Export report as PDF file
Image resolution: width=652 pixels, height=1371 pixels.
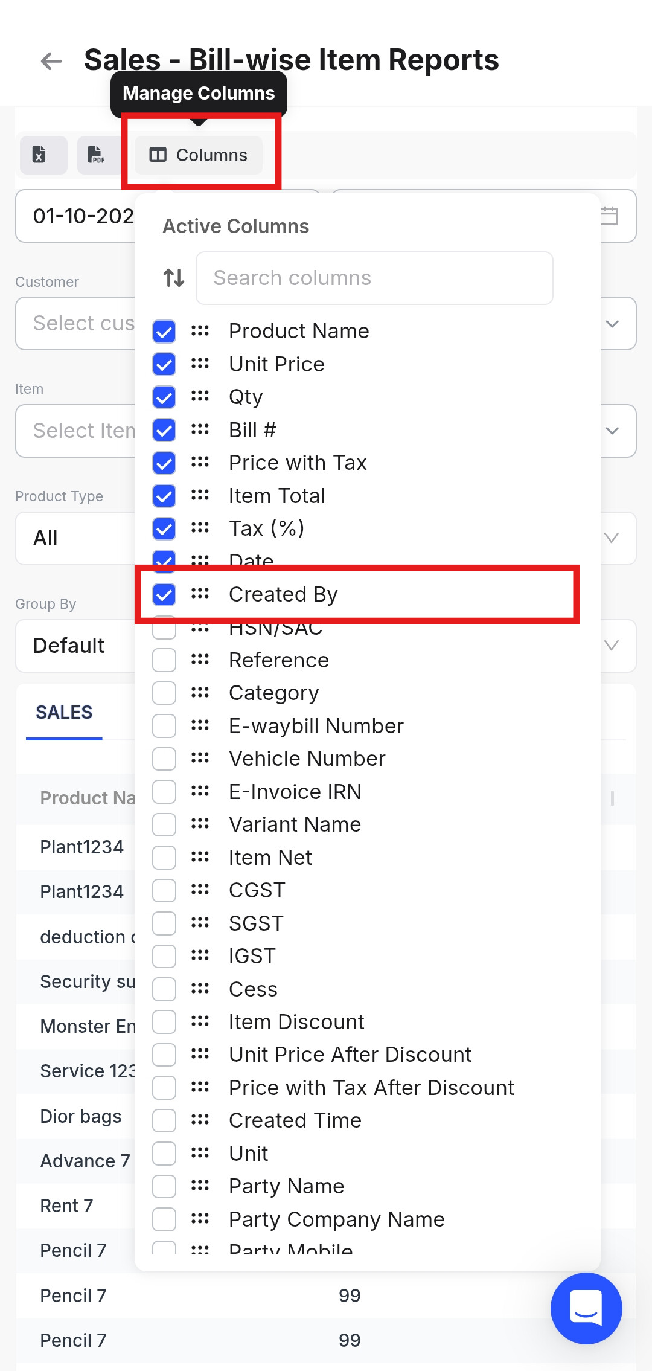click(97, 155)
